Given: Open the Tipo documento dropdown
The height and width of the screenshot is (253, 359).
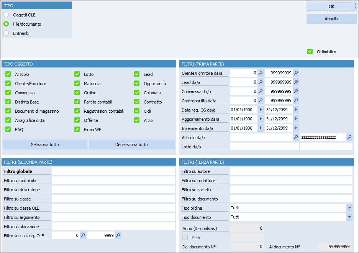Looking at the screenshot, I should (349, 217).
